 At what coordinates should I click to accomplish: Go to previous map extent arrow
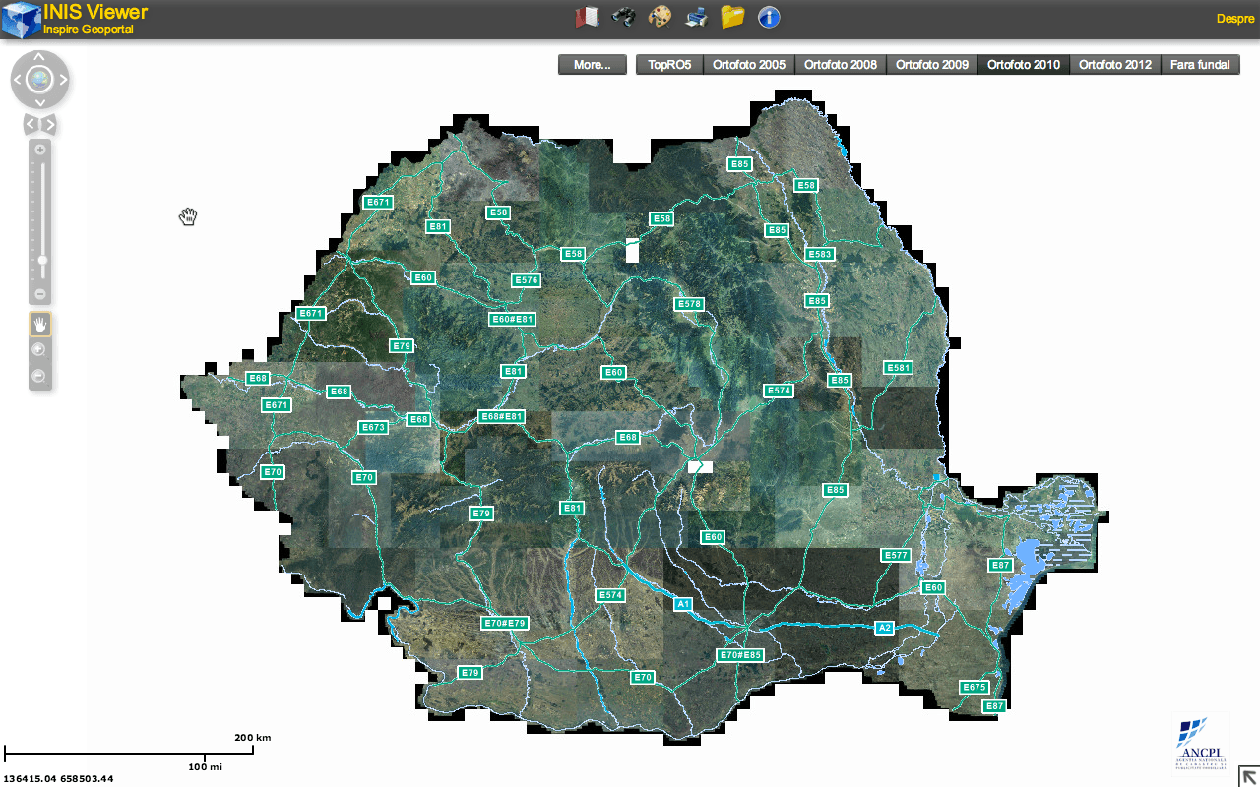coord(31,124)
